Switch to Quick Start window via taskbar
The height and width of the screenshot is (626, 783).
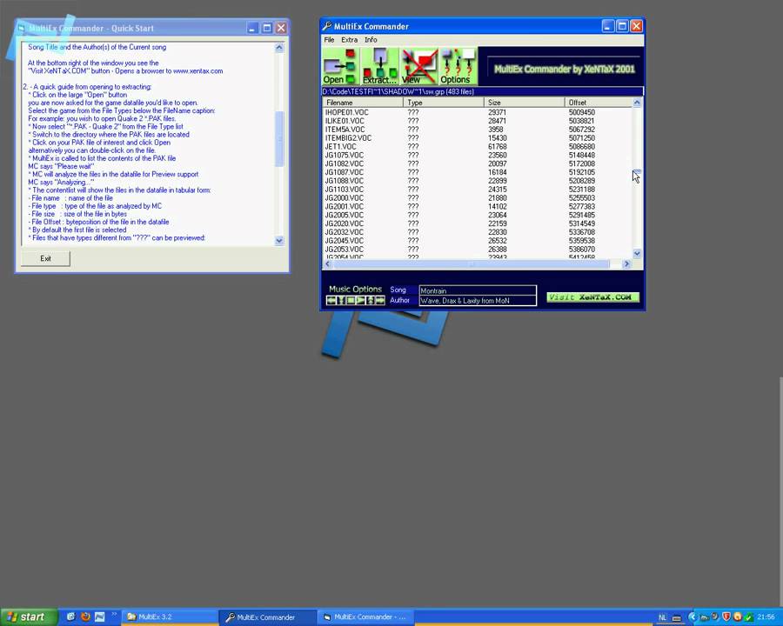click(x=367, y=617)
